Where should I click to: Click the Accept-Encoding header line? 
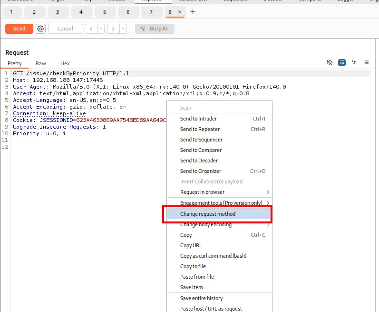click(x=69, y=107)
